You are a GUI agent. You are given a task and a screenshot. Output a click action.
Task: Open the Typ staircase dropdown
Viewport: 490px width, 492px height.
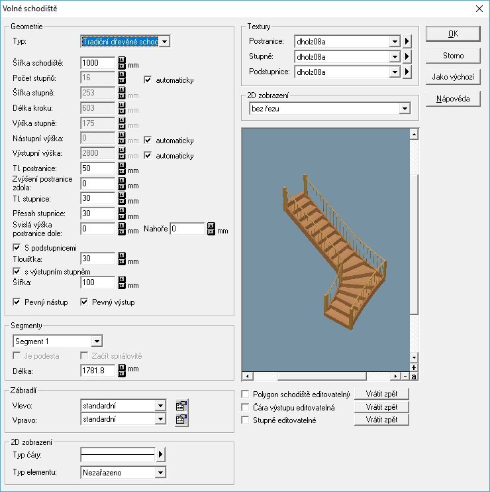(x=165, y=42)
